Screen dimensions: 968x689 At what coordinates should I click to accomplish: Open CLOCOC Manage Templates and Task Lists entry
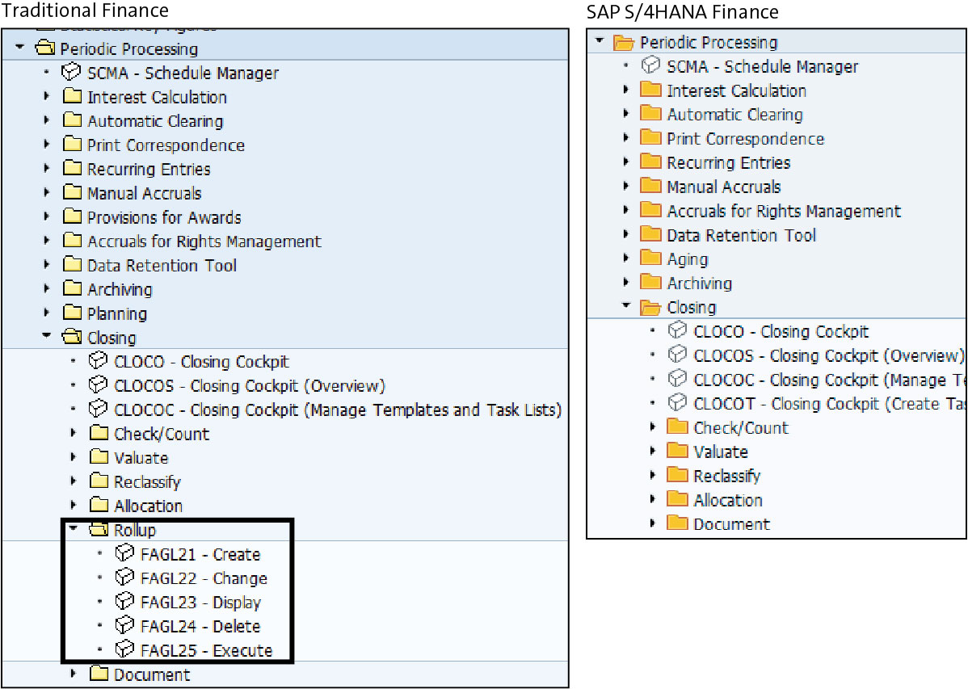coord(338,410)
